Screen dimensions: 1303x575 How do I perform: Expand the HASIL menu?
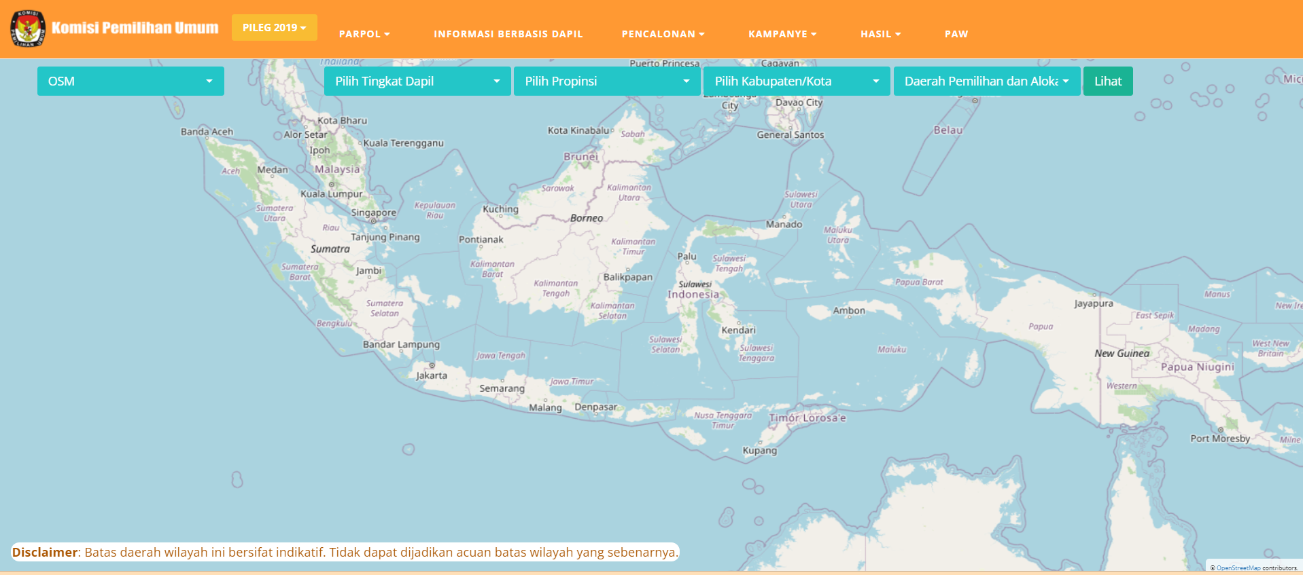(880, 34)
